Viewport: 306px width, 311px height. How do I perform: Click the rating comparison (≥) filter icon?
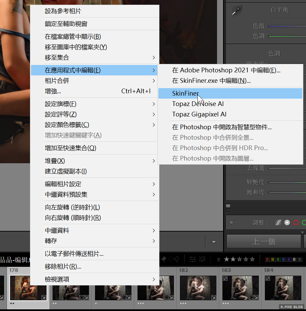pyautogui.click(x=219, y=259)
